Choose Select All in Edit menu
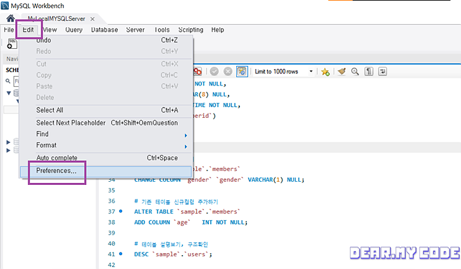This screenshot has width=461, height=269. 106,110
